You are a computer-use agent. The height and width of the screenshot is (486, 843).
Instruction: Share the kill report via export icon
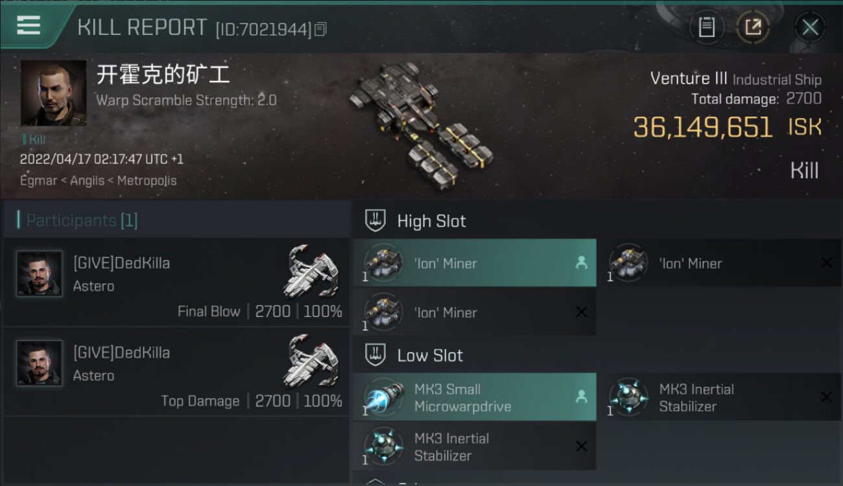753,27
